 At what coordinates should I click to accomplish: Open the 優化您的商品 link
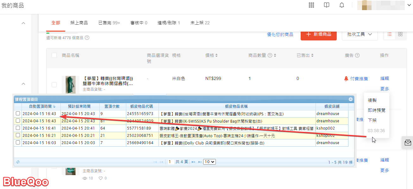(x=280, y=34)
